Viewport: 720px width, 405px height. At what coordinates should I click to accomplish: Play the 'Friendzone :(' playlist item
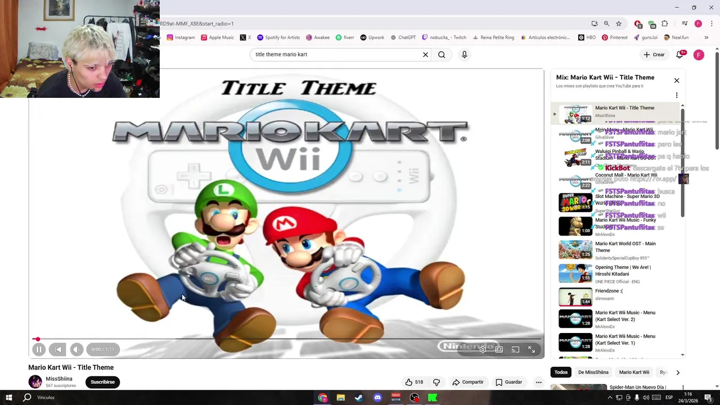click(616, 296)
